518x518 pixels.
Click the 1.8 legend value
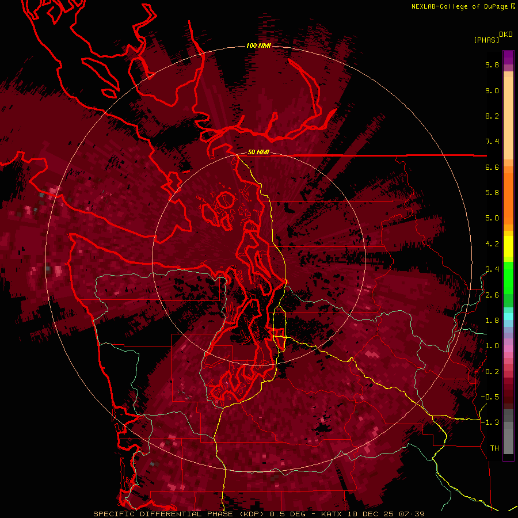click(x=492, y=321)
